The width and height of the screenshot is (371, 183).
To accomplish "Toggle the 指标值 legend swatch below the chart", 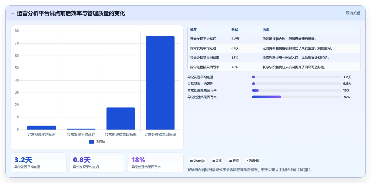I will [x=91, y=142].
